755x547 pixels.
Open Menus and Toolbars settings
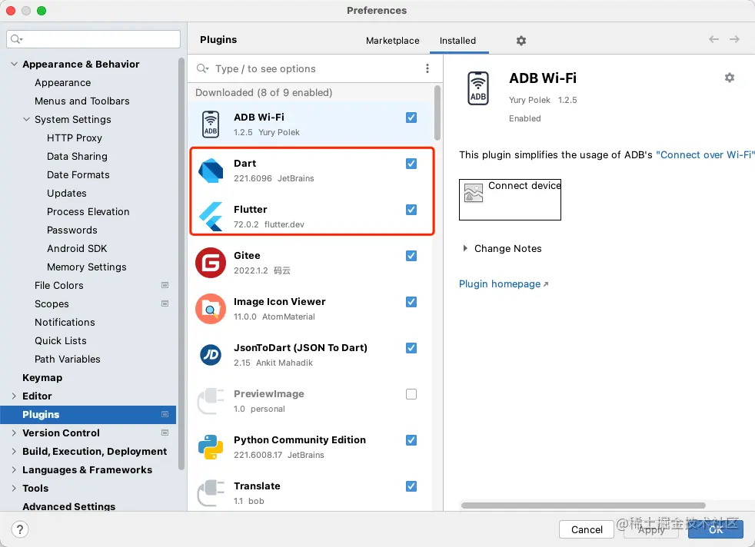click(81, 101)
